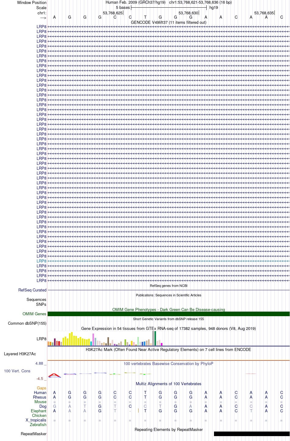Click the Common dbSNP(155) label
290x441 pixels.
tap(27, 323)
